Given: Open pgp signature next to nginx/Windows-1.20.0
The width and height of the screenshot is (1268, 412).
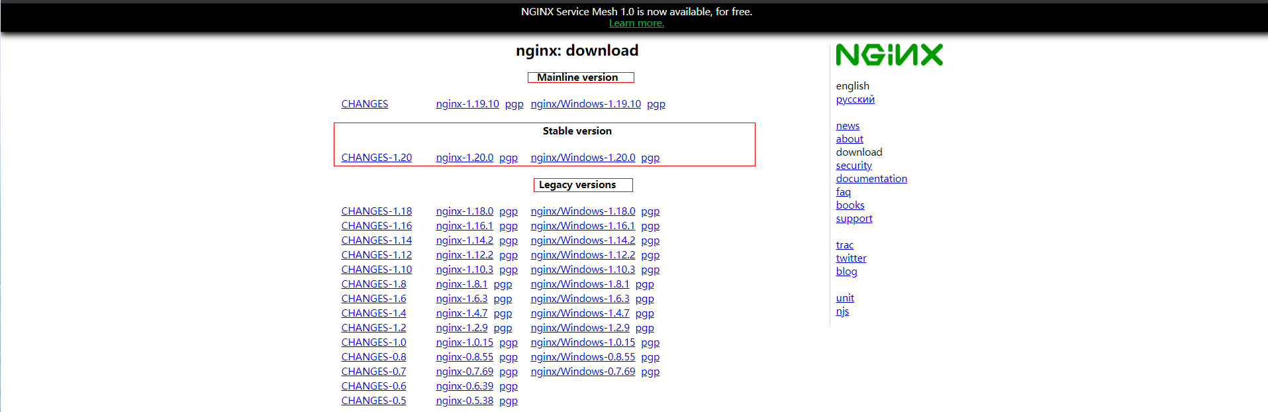Looking at the screenshot, I should (x=650, y=158).
